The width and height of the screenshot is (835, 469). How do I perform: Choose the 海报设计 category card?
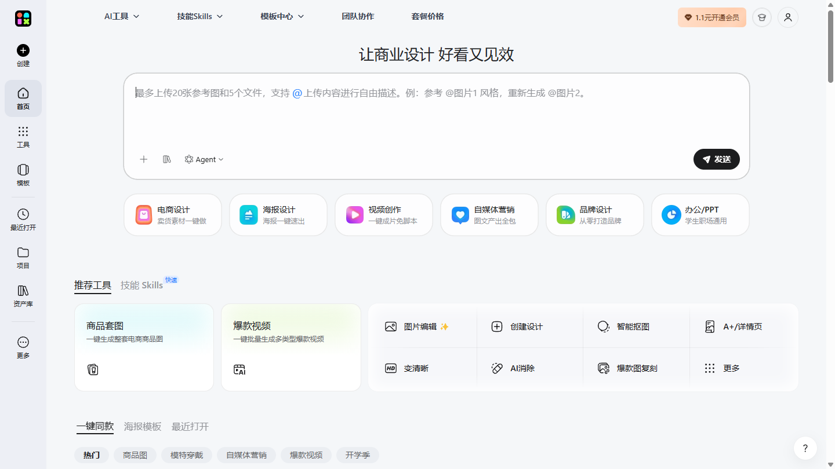[278, 215]
